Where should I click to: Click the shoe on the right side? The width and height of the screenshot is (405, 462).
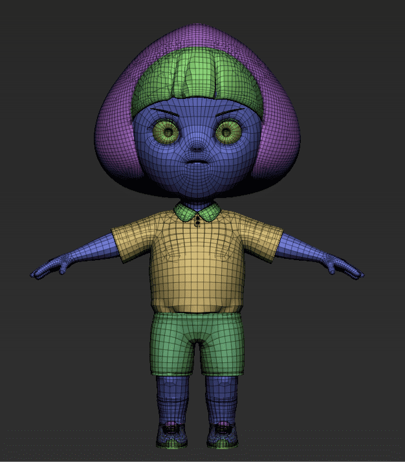[x=223, y=435]
